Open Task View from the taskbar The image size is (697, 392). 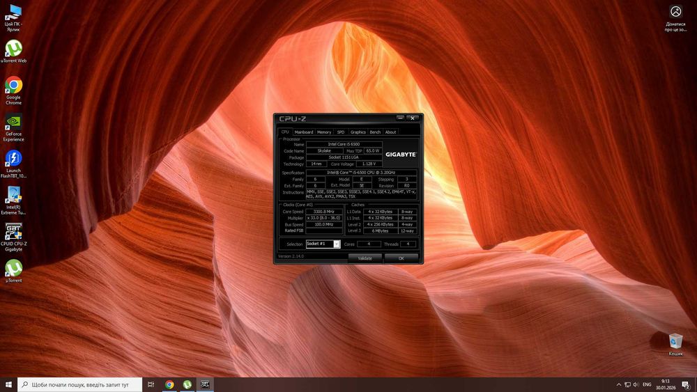(x=151, y=384)
